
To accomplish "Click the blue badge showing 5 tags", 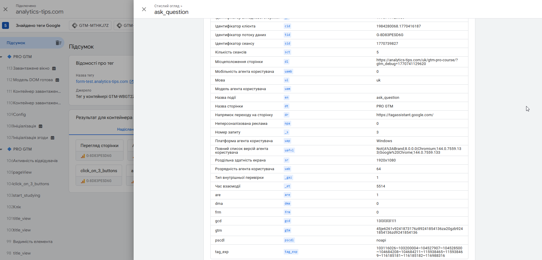I will click(x=5, y=25).
